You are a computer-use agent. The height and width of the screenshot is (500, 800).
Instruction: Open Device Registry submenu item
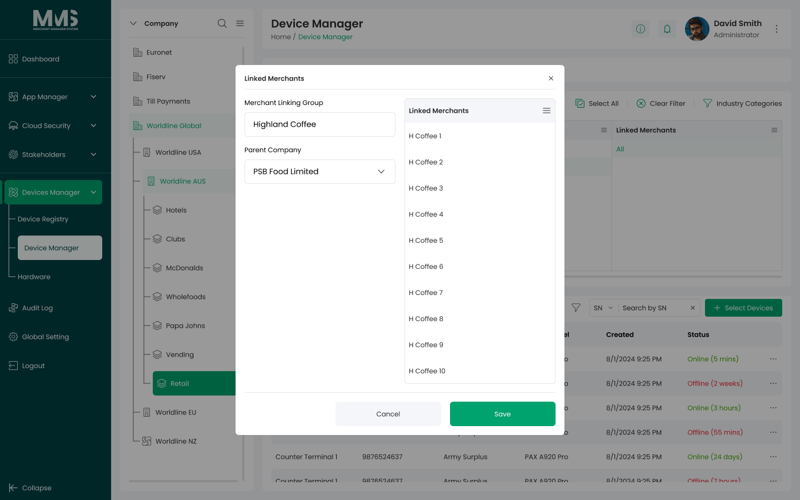43,219
